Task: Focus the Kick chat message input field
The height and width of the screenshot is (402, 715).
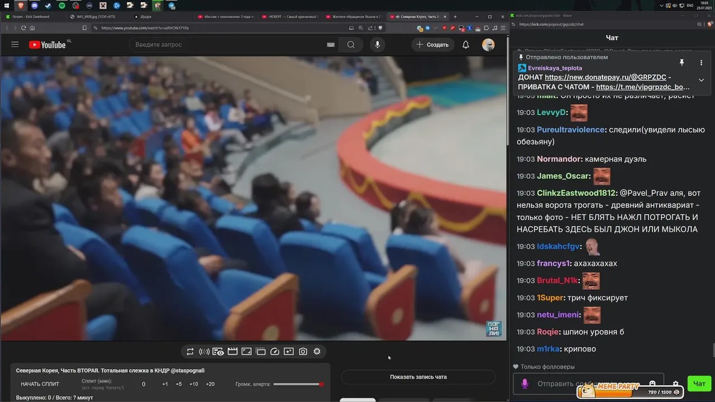Action: coord(588,384)
